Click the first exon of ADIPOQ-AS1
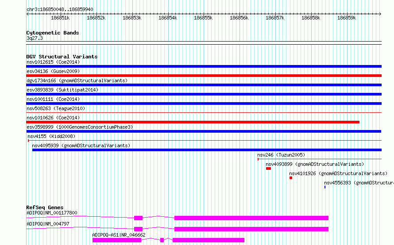 pyautogui.click(x=117, y=240)
